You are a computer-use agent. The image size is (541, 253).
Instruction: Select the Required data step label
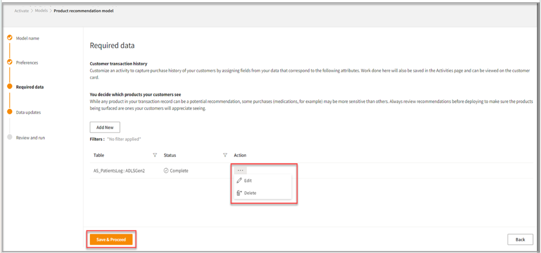30,87
